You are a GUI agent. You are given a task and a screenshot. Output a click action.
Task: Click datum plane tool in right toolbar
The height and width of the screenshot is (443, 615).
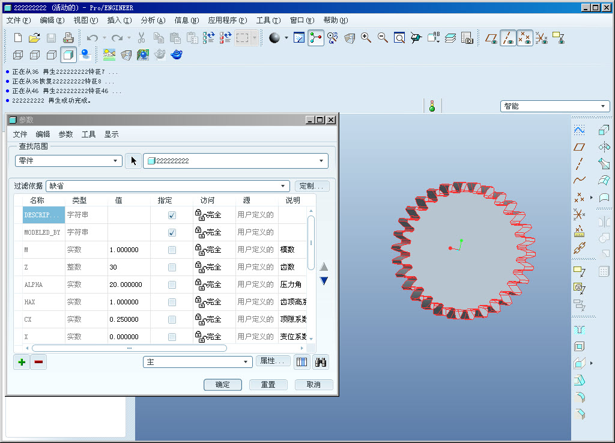pyautogui.click(x=580, y=147)
